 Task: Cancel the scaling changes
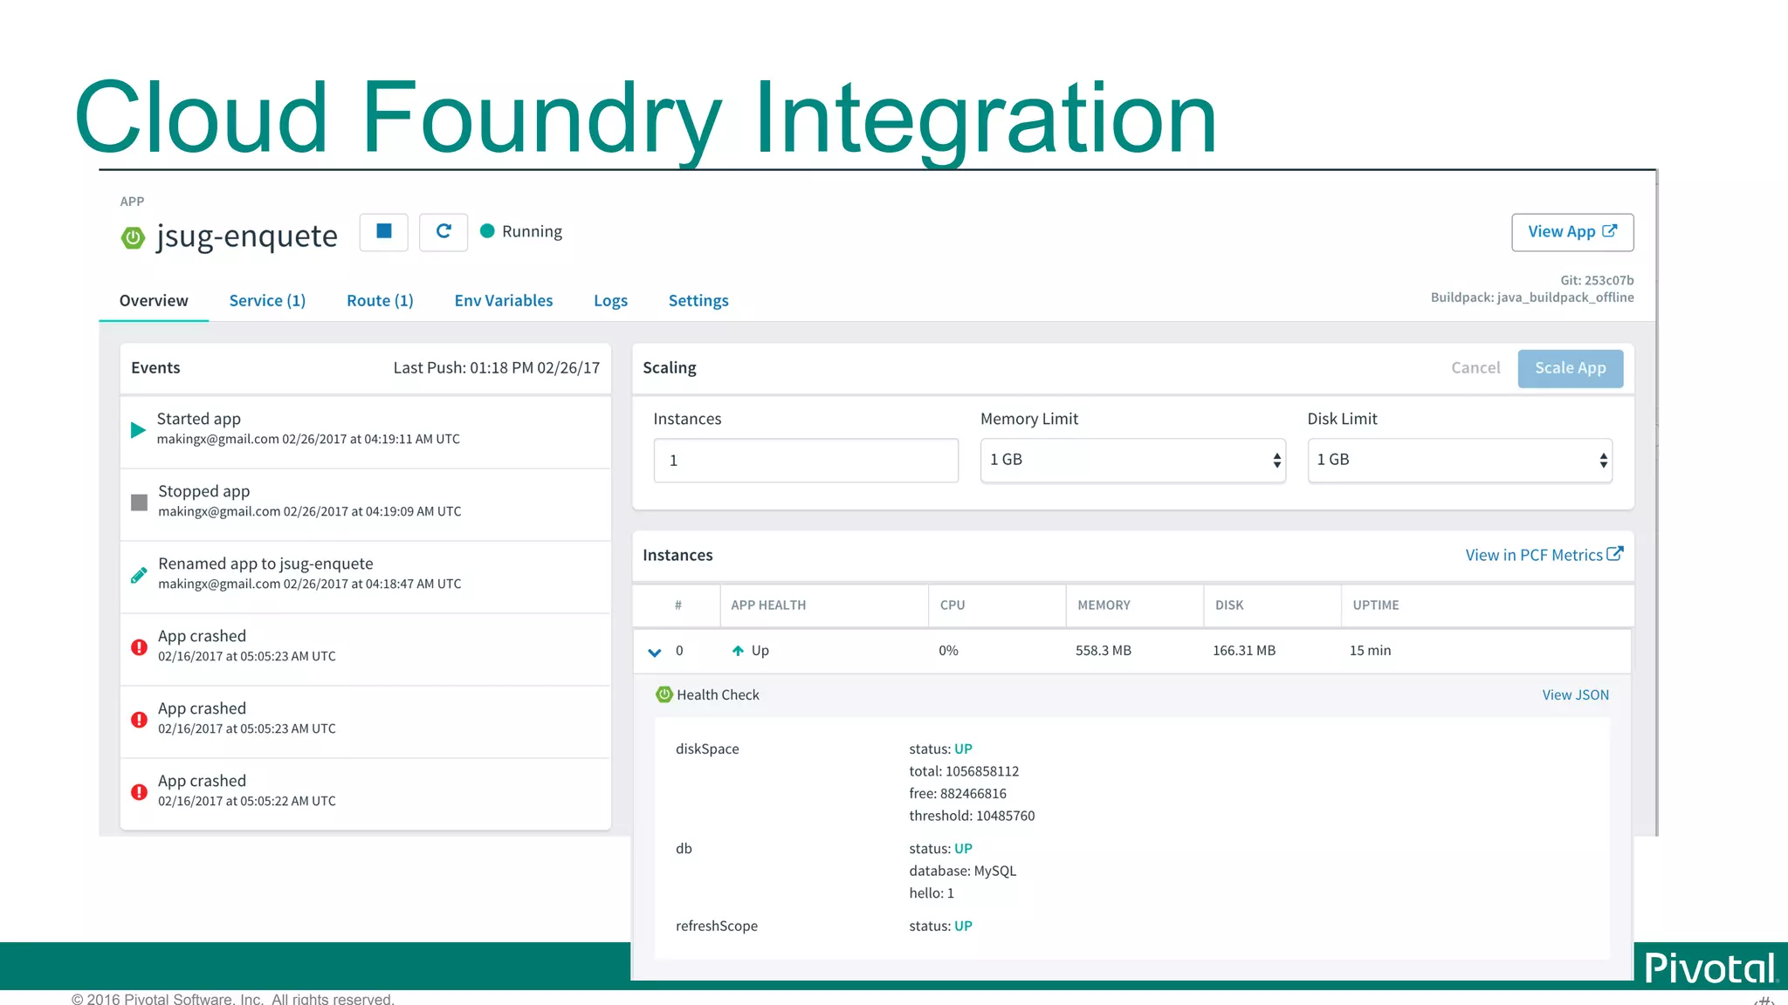pyautogui.click(x=1475, y=368)
